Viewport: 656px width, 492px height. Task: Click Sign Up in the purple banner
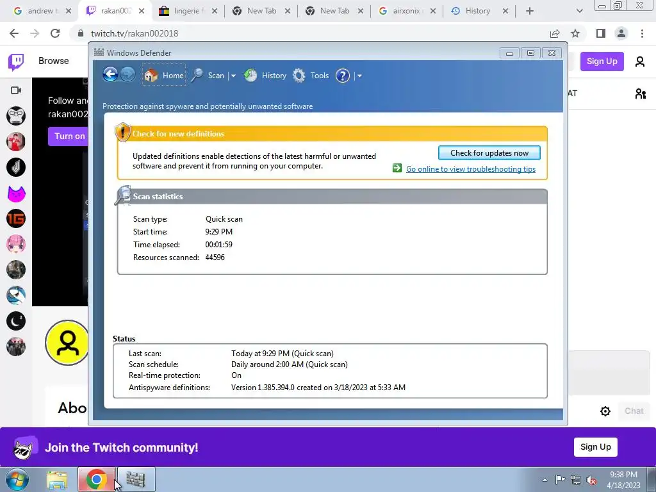pos(595,447)
